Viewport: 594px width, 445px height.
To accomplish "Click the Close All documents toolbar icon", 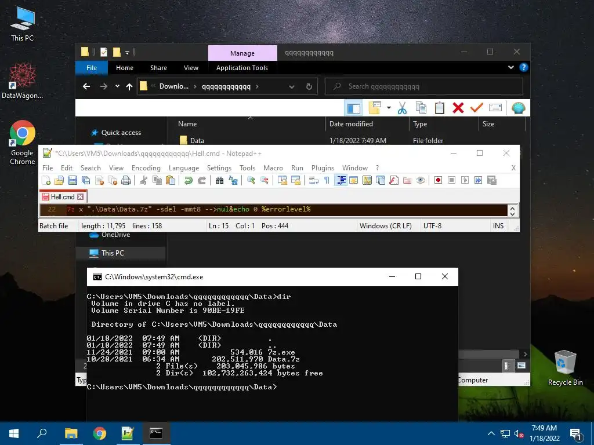I will [113, 181].
